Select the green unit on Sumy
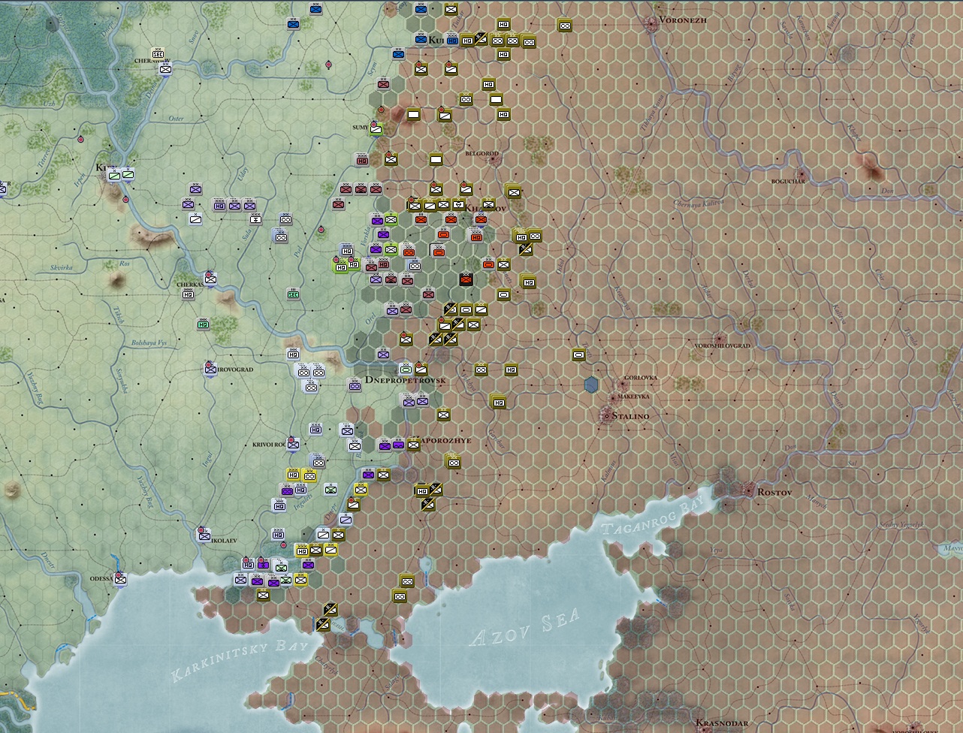This screenshot has width=963, height=733. [x=376, y=129]
